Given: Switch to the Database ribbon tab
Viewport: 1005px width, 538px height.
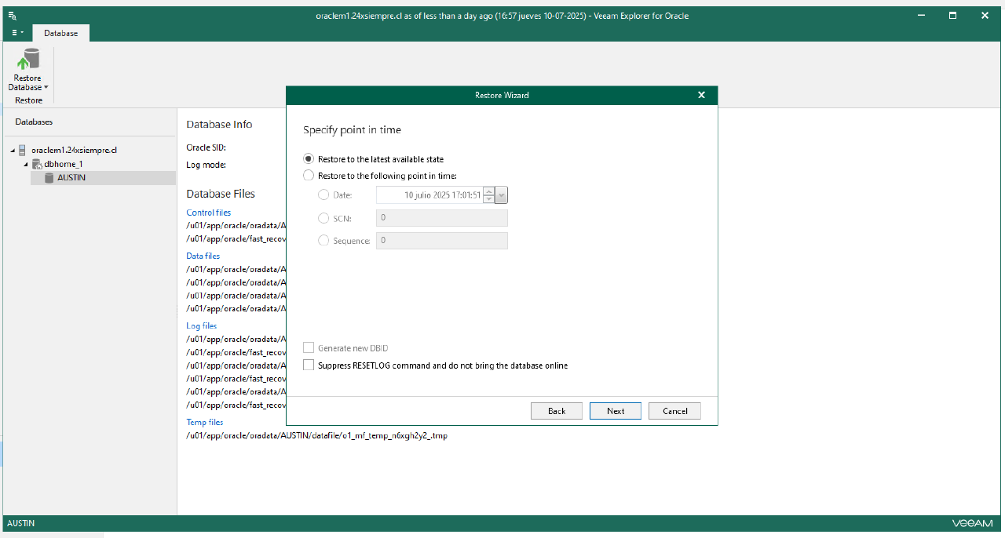Looking at the screenshot, I should 60,33.
